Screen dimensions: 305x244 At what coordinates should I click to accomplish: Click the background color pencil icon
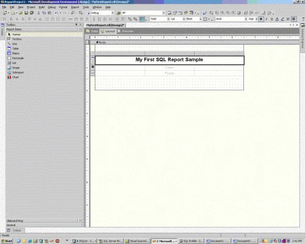[x=282, y=19]
